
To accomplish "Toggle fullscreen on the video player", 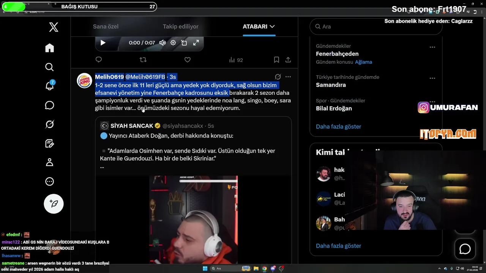I will [x=196, y=43].
